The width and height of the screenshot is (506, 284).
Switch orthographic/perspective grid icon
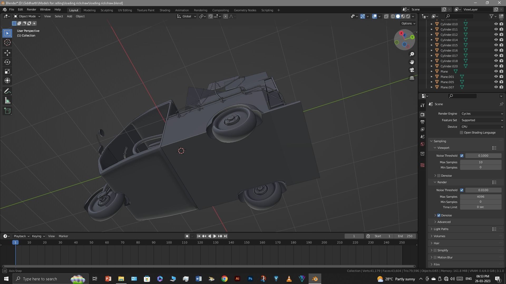pyautogui.click(x=412, y=78)
